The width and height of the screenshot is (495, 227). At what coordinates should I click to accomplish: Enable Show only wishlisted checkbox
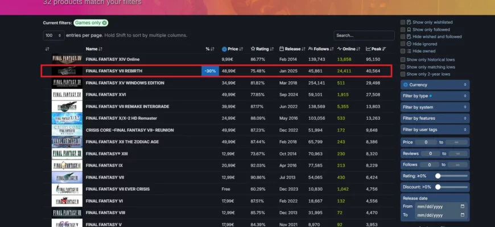click(403, 22)
